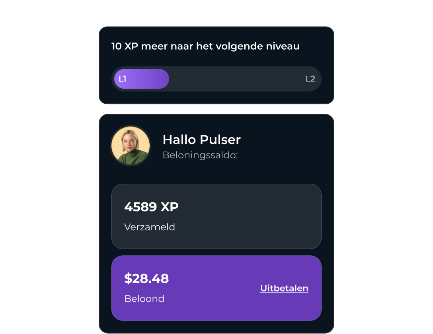Viewport: 433px width, 334px height.
Task: Click the rounded right end of progress fill
Action: [x=164, y=79]
